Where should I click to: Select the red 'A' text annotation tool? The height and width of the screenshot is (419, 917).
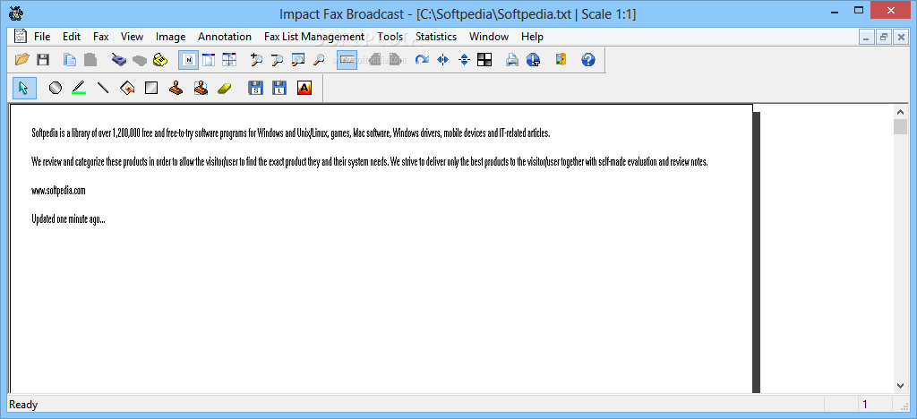coord(304,89)
